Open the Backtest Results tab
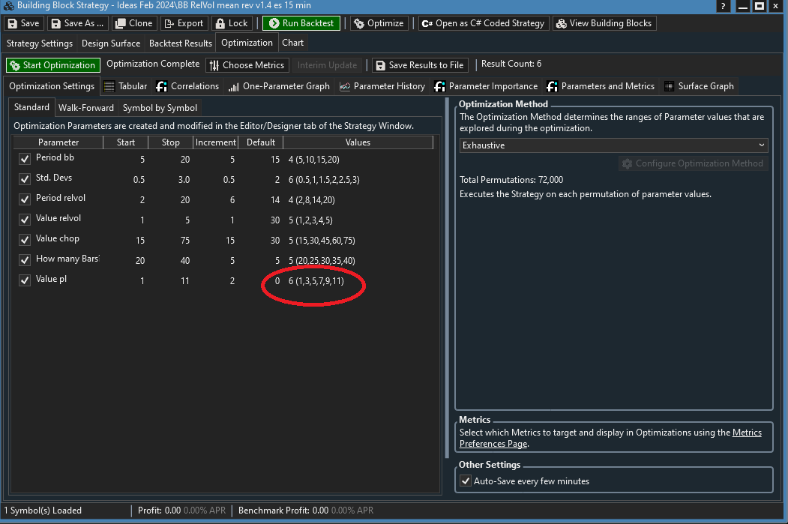The image size is (788, 524). click(x=180, y=43)
